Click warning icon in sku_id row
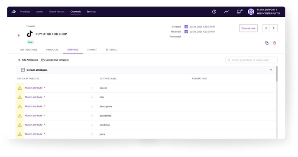 pos(20,88)
